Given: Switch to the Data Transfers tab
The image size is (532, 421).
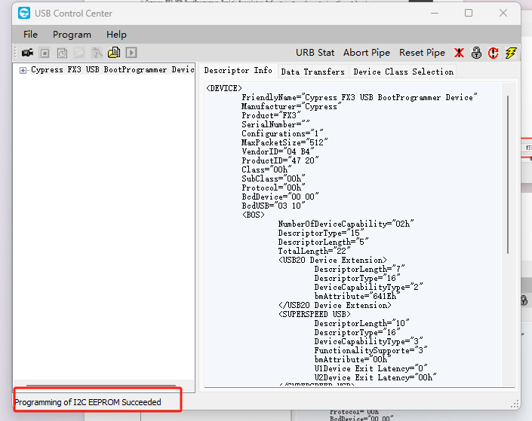Looking at the screenshot, I should 312,72.
